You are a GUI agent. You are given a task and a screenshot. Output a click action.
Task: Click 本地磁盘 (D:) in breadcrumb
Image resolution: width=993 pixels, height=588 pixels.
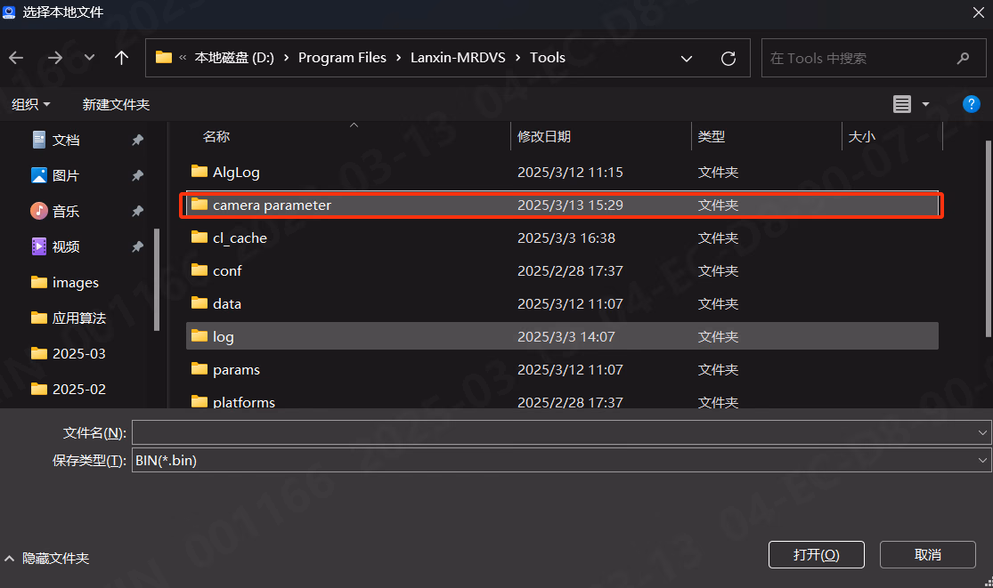(234, 58)
